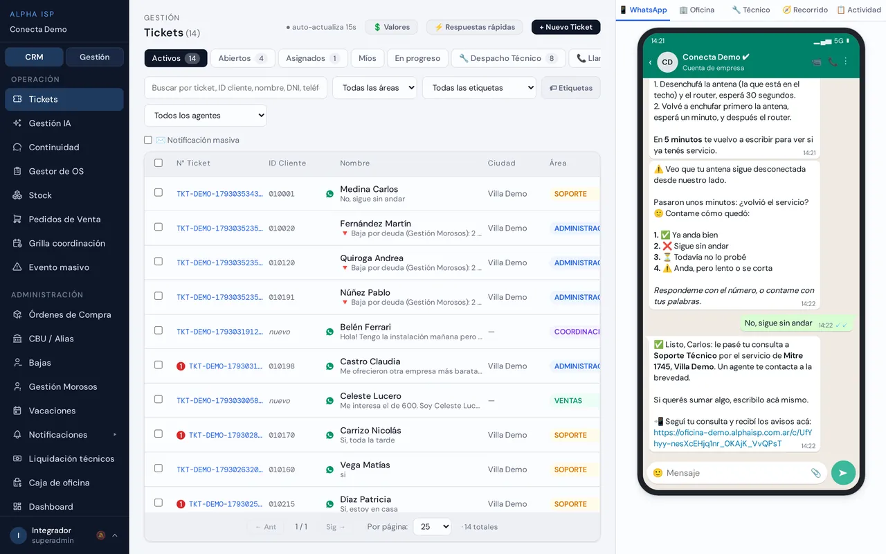Click the ticket search field

(x=235, y=88)
